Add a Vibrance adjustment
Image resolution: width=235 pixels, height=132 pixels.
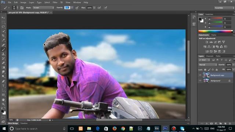coord(224,42)
